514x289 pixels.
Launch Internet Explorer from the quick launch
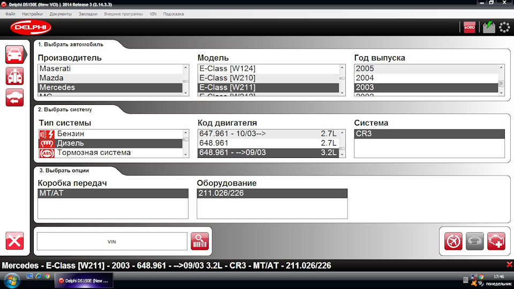(x=39, y=277)
